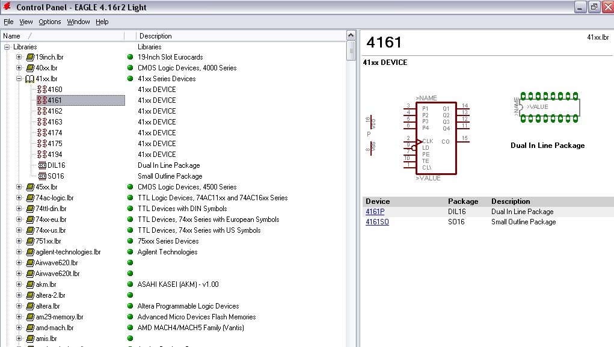Viewport: 614px width, 347px height.
Task: Click the am29-memory.lbr library icon
Action: click(30, 318)
